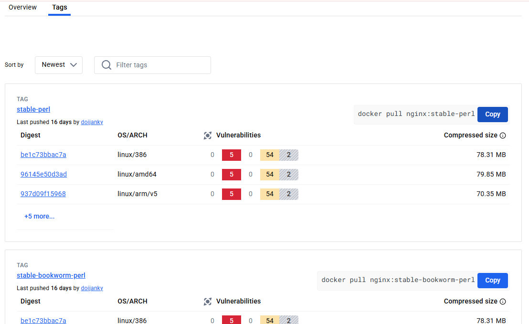Click Vulnerabilities scan icon in stable-perl table
529x324 pixels.
coord(208,136)
